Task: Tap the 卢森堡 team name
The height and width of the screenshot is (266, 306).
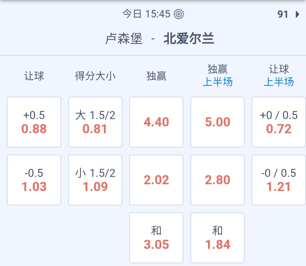Action: click(x=124, y=39)
